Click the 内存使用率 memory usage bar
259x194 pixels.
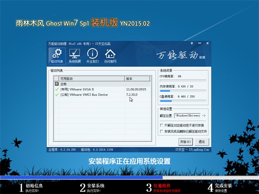[x=183, y=91]
